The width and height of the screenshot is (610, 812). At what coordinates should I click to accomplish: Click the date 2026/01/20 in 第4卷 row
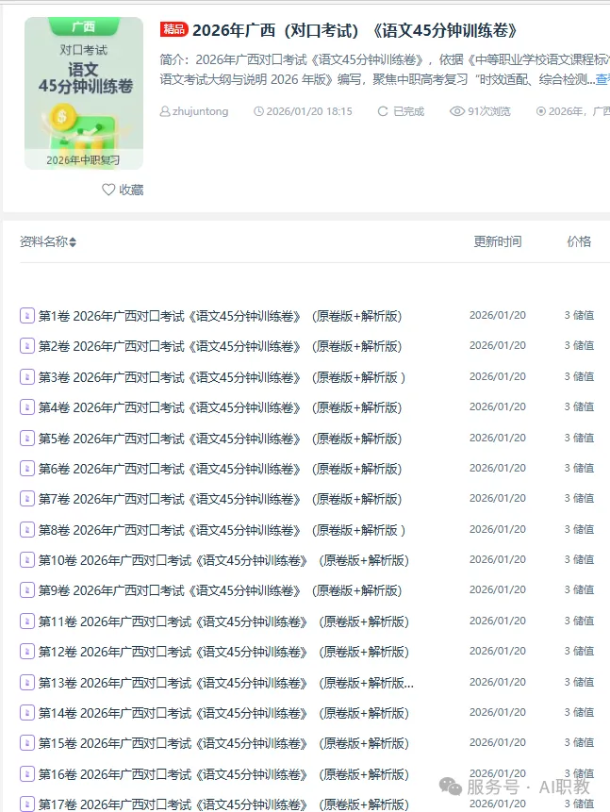pos(498,406)
